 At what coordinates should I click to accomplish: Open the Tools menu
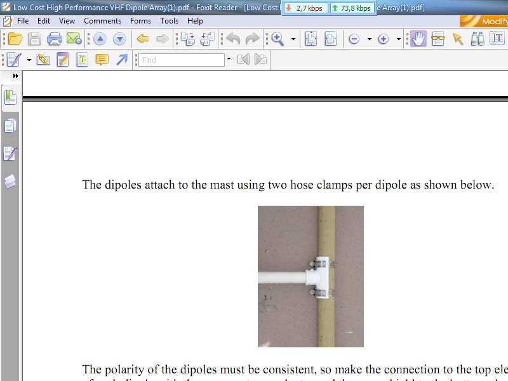tap(169, 21)
